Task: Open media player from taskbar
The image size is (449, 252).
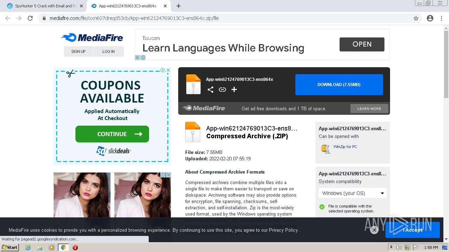Action: pyautogui.click(x=52, y=247)
